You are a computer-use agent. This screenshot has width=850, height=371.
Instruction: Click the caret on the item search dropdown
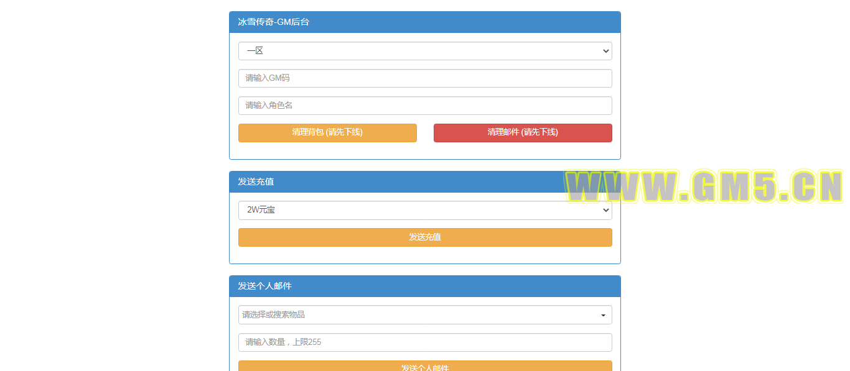click(x=603, y=316)
